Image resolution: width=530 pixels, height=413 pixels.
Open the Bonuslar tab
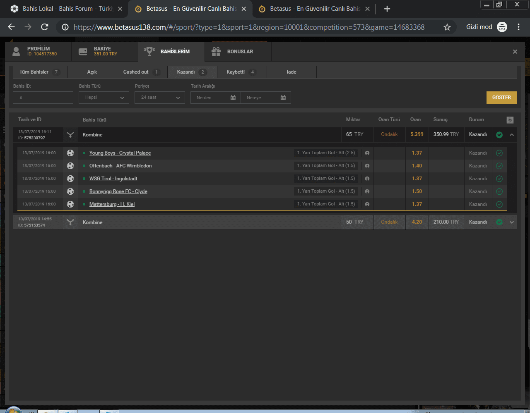[x=238, y=52]
